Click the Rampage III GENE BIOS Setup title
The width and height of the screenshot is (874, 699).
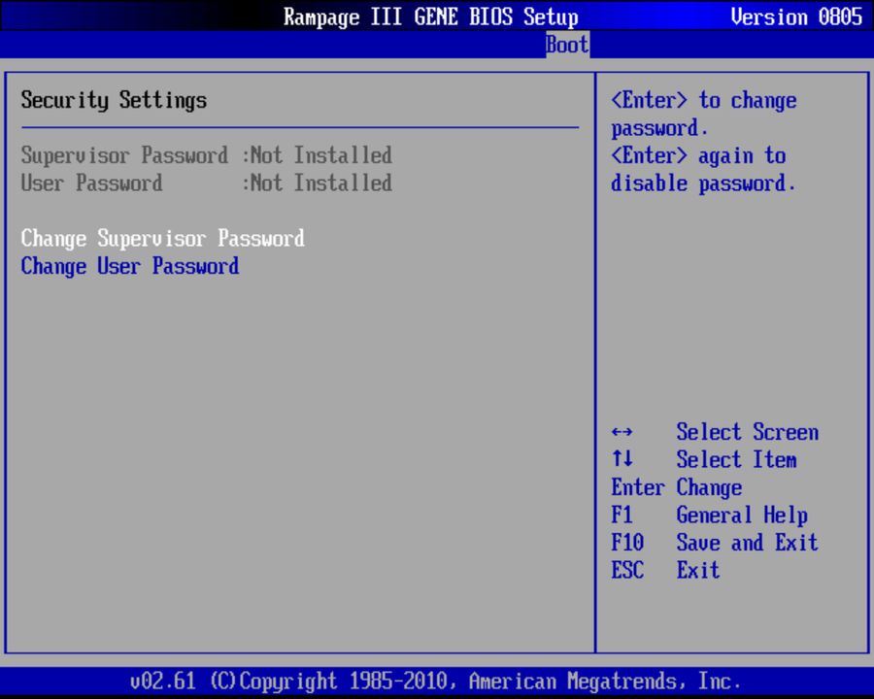pyautogui.click(x=431, y=17)
